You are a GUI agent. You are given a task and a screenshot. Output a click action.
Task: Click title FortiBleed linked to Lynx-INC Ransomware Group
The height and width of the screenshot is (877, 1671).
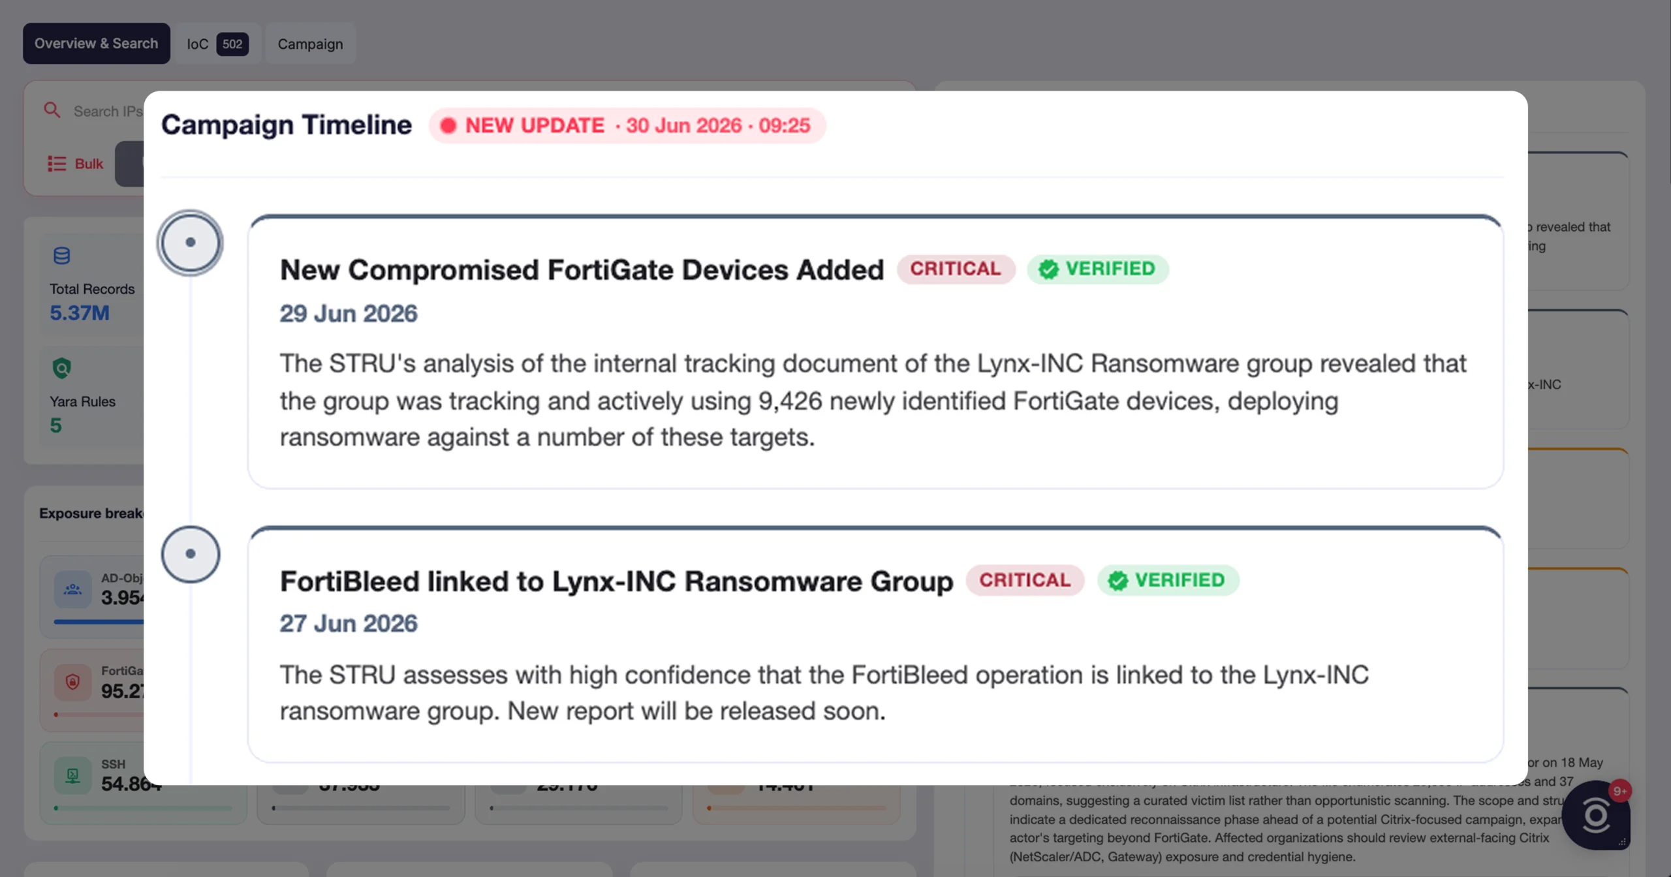(616, 581)
